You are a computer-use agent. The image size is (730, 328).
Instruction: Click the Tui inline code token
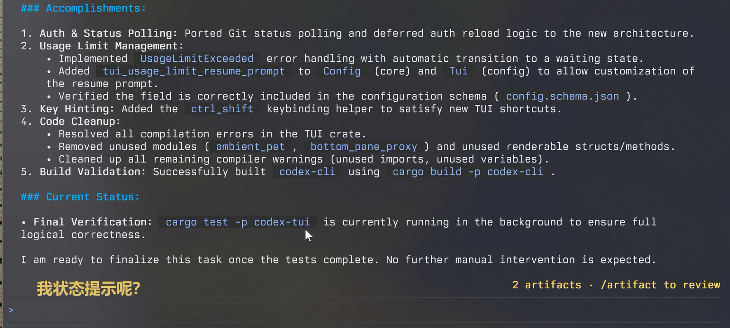458,71
